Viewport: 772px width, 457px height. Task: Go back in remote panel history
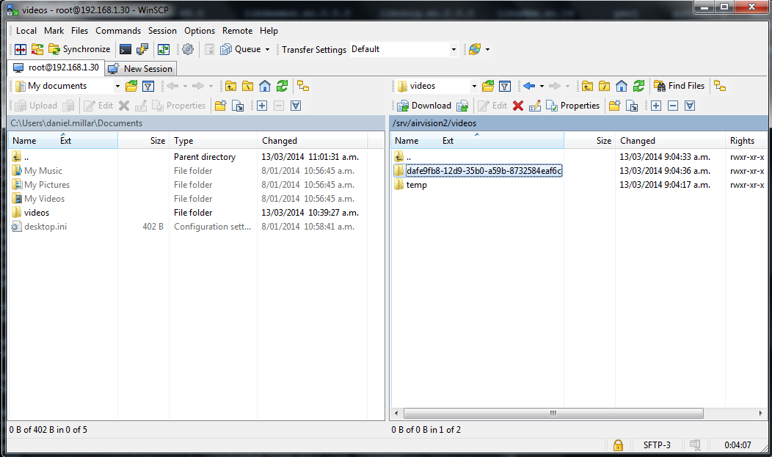point(529,87)
